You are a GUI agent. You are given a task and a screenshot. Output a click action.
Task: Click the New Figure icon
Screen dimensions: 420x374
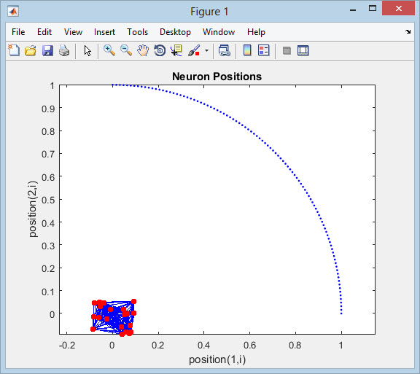(x=14, y=50)
